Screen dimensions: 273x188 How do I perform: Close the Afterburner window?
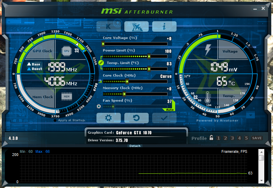click(263, 8)
